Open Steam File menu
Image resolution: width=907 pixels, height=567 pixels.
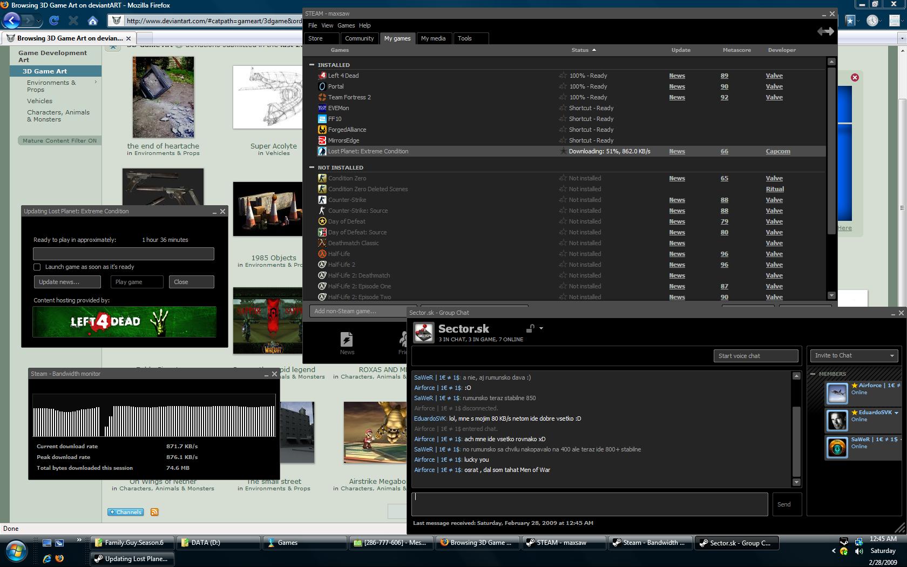point(313,25)
